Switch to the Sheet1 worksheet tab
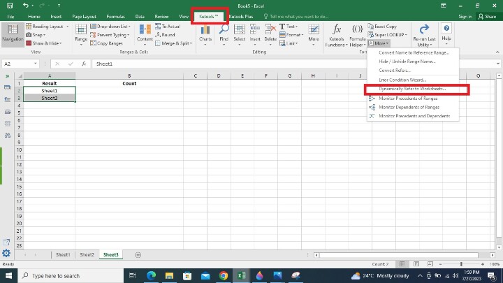The image size is (503, 283). click(63, 255)
